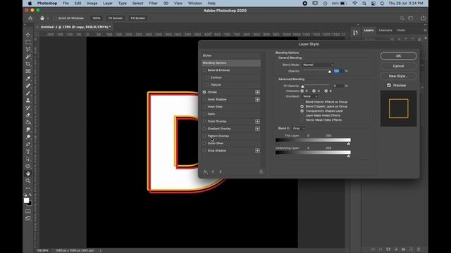Select the Eraser tool
The height and width of the screenshot is (253, 451).
point(28,115)
